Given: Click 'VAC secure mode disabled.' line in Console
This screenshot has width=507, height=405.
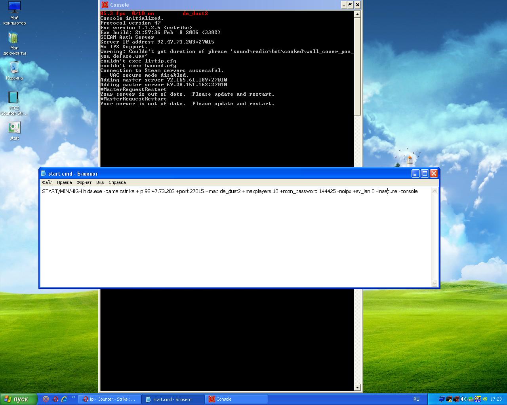Looking at the screenshot, I should [149, 75].
